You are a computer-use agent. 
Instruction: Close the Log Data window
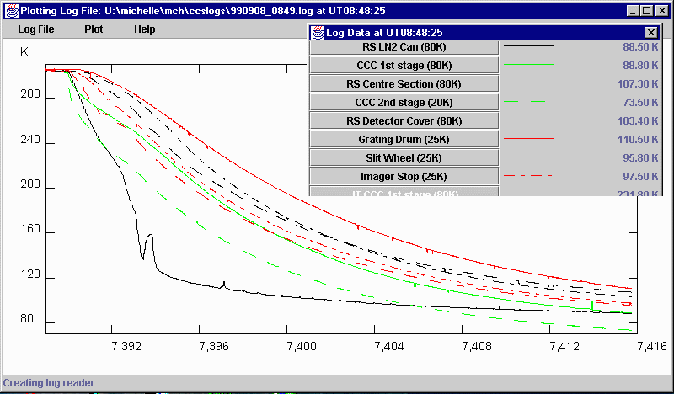tap(651, 32)
